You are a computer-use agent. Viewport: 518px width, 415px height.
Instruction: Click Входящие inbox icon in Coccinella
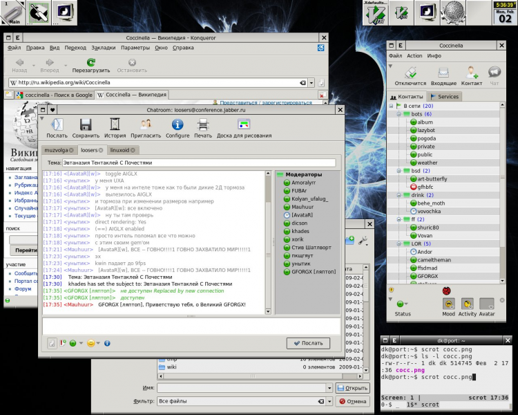[x=443, y=73]
